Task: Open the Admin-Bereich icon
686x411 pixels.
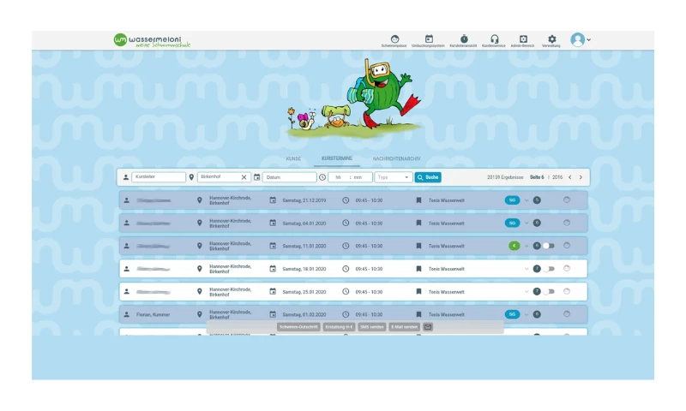Action: click(523, 40)
